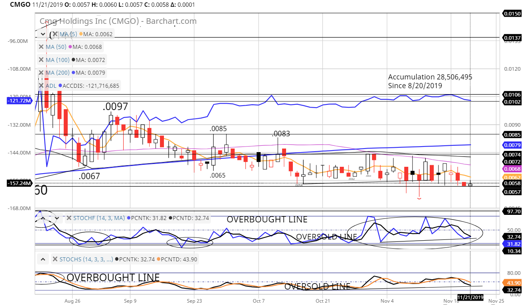Click the pink 0.0068 MA label
The width and height of the screenshot is (526, 305).
(x=512, y=169)
